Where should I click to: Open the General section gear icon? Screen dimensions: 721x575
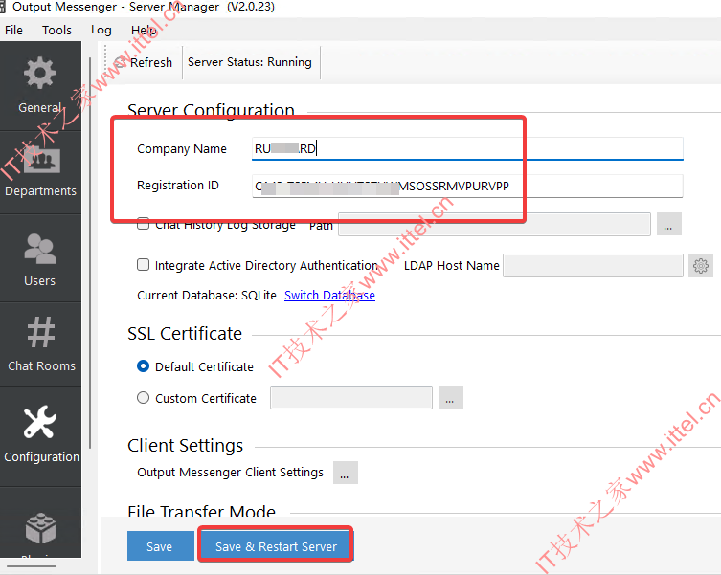[40, 73]
